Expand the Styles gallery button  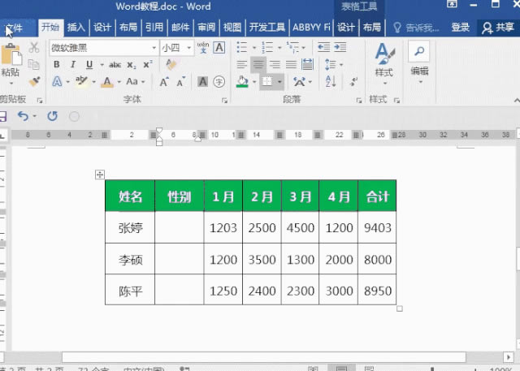click(384, 64)
